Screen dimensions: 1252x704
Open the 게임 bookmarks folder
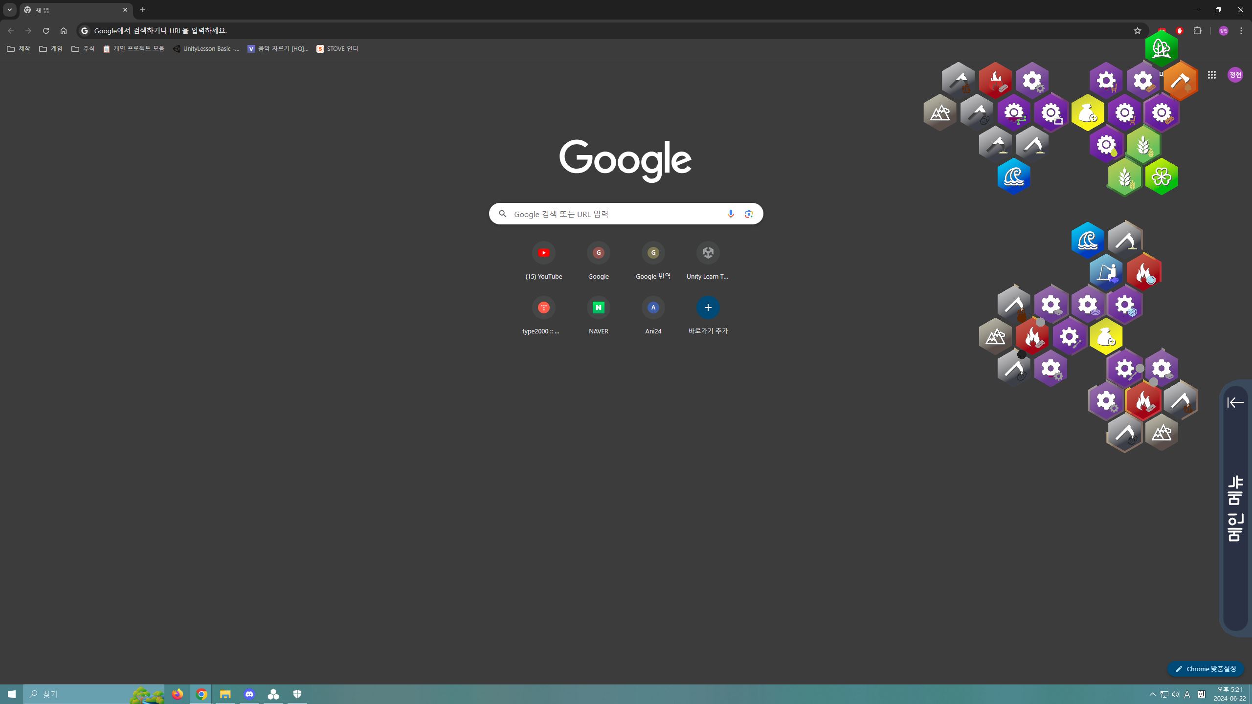(51, 48)
